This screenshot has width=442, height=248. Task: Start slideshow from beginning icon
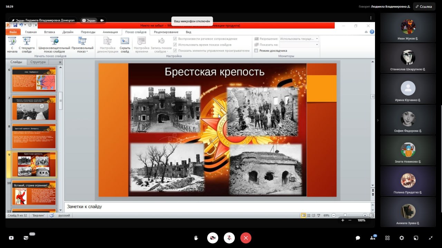(12, 41)
